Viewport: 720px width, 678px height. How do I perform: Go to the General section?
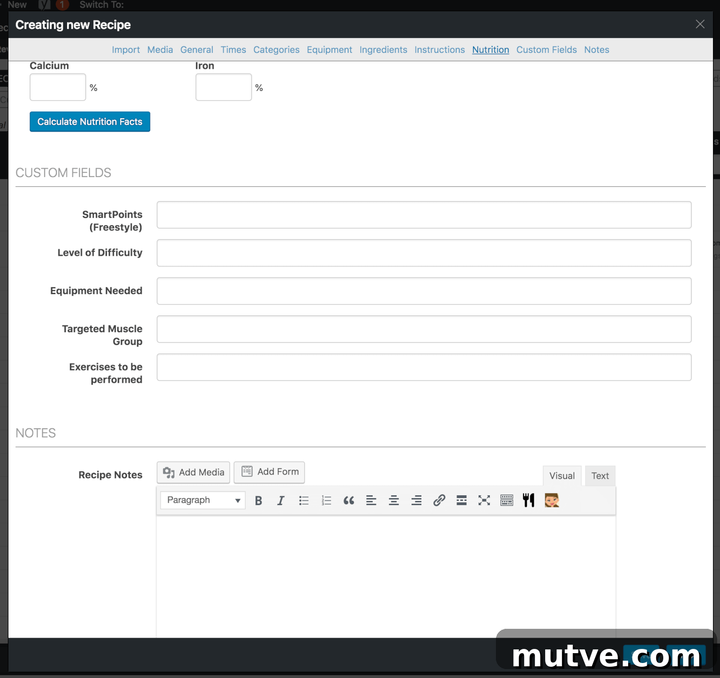(196, 50)
